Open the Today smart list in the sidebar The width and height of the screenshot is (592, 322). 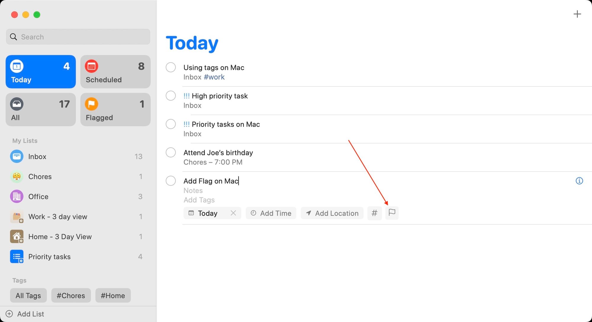[x=41, y=72]
